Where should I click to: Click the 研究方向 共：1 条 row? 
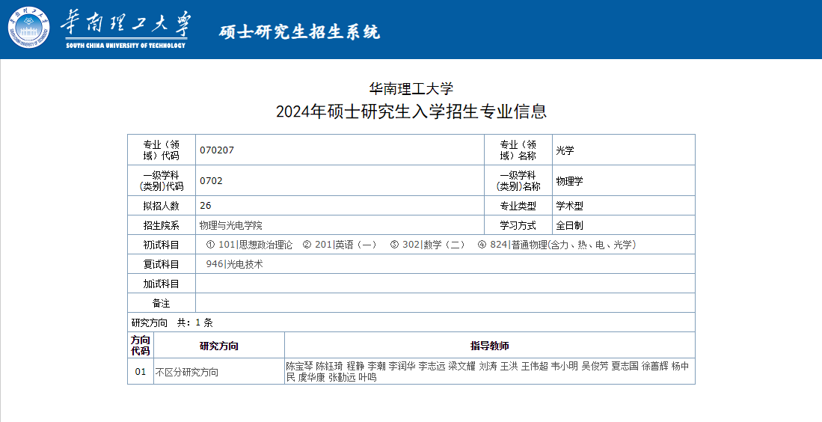(x=411, y=322)
